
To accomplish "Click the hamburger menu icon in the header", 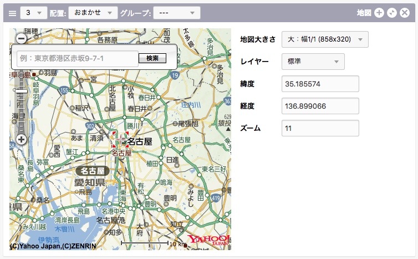I will pyautogui.click(x=12, y=13).
